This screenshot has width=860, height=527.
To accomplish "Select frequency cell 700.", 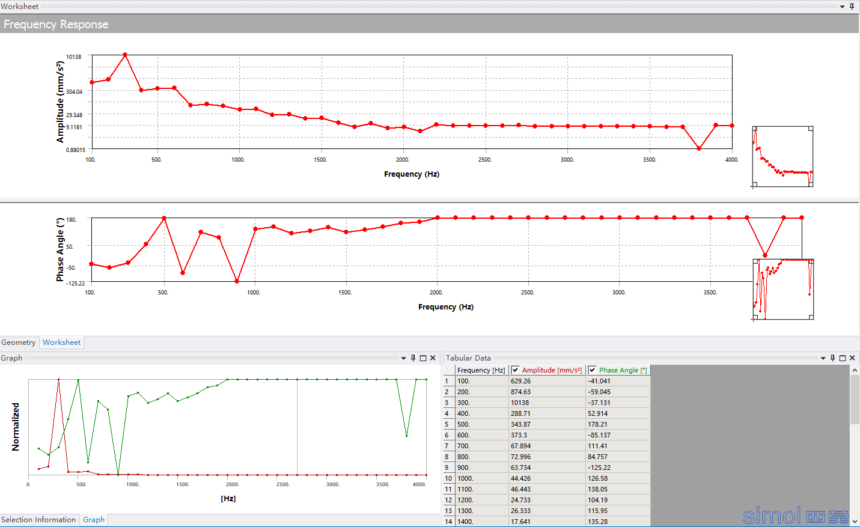I will click(x=482, y=446).
